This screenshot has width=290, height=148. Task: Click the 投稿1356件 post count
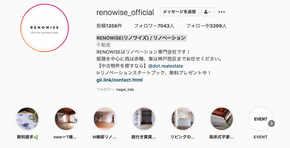click(x=109, y=26)
